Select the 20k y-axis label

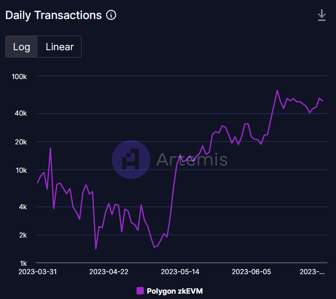[21, 142]
